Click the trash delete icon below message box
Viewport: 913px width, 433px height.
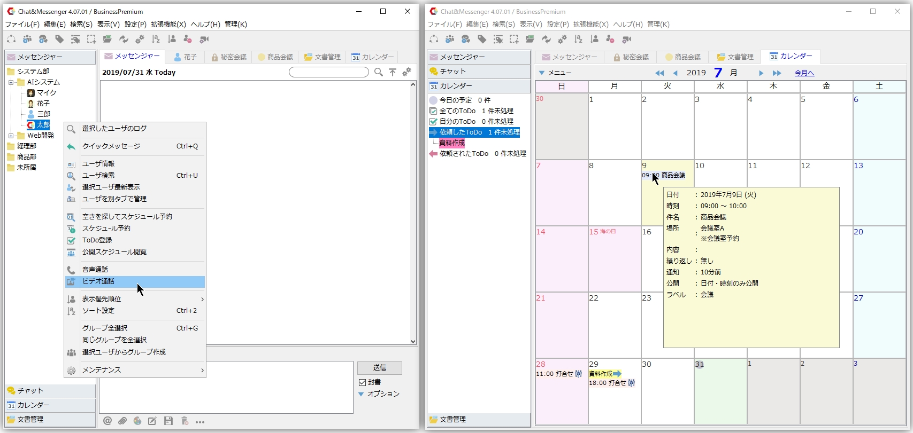tap(185, 421)
